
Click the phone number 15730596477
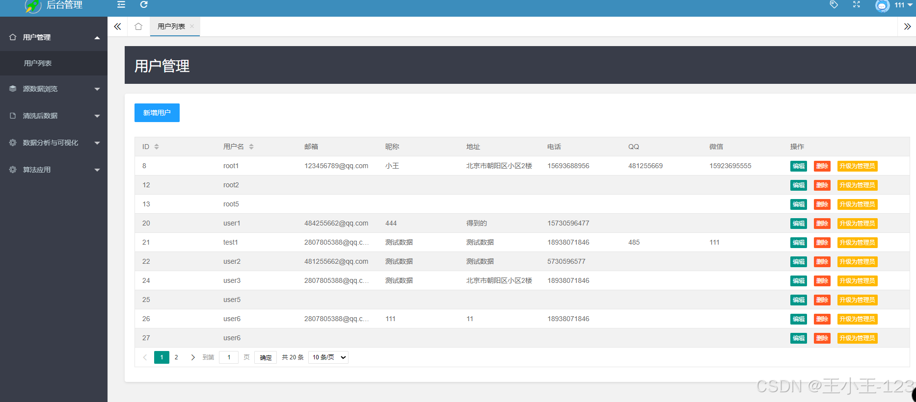click(568, 223)
